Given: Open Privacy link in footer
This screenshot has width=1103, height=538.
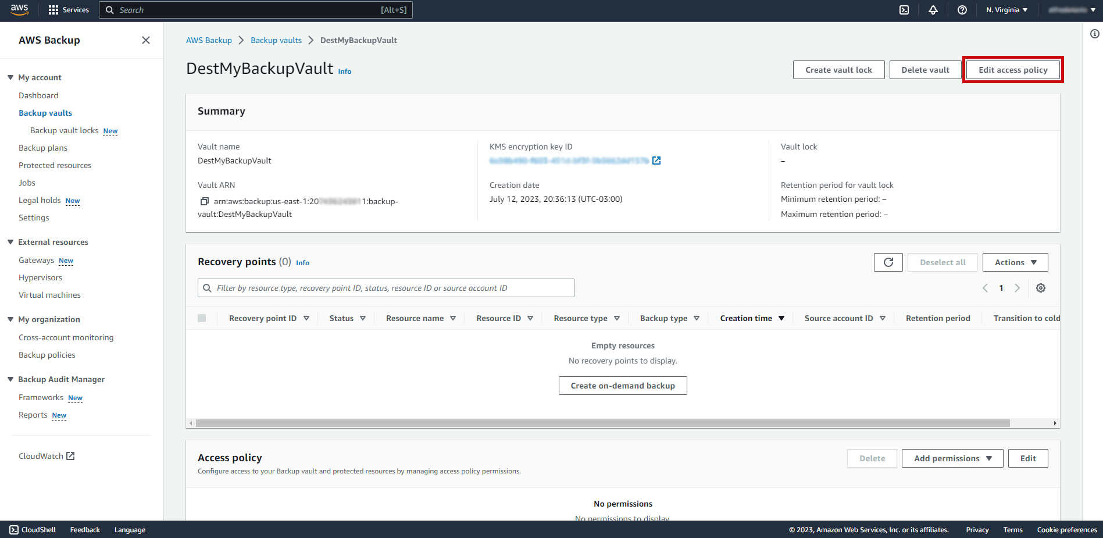Looking at the screenshot, I should [x=977, y=530].
